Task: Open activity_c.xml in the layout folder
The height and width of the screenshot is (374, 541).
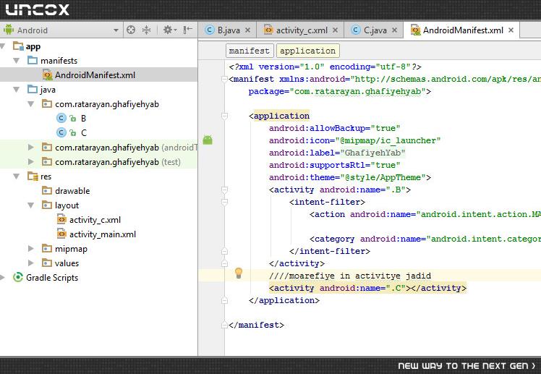Action: point(95,220)
